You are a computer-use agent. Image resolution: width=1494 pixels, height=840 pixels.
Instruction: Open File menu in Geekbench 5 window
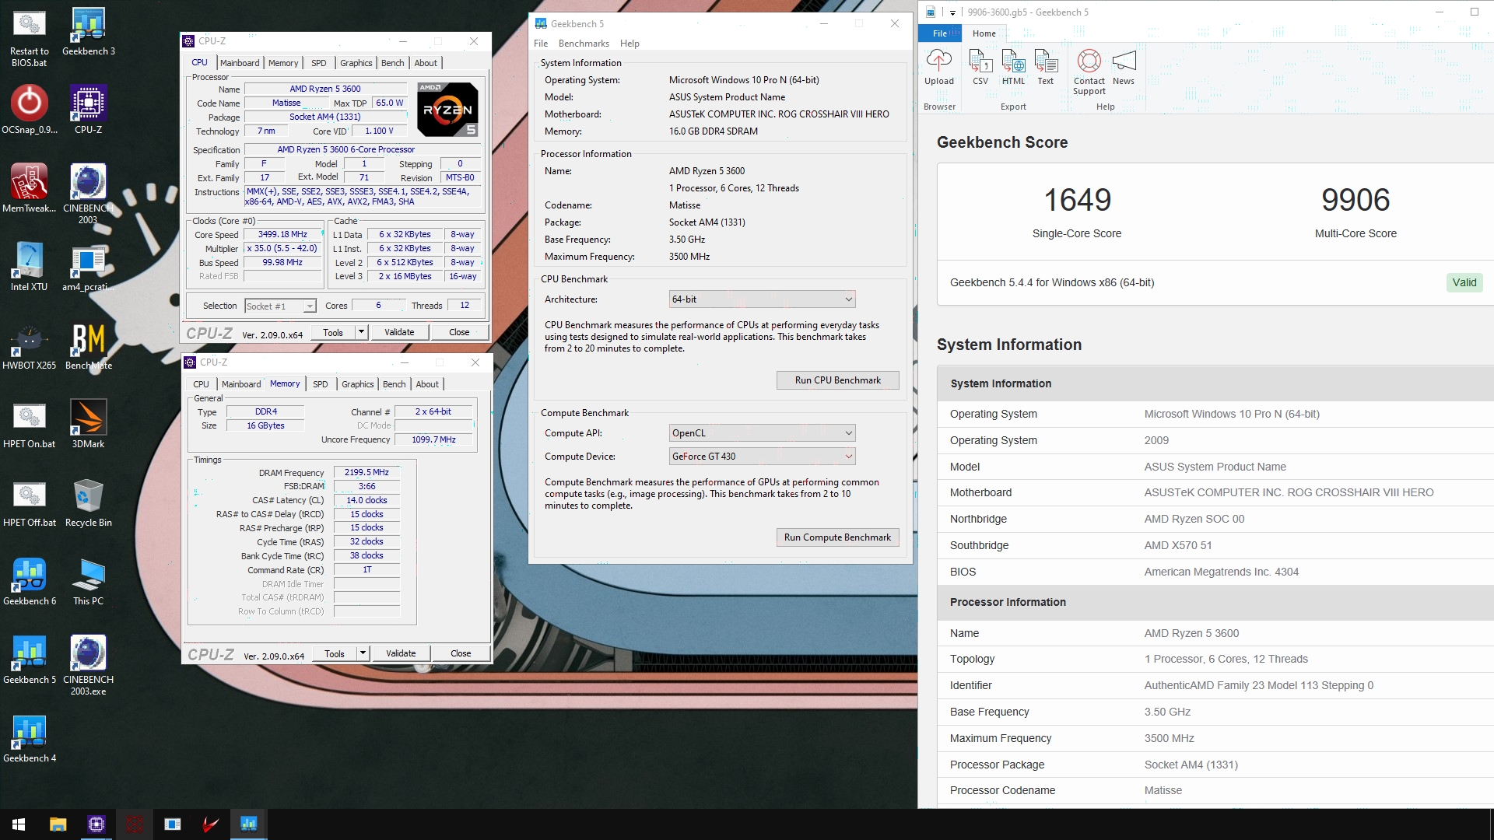(x=541, y=44)
